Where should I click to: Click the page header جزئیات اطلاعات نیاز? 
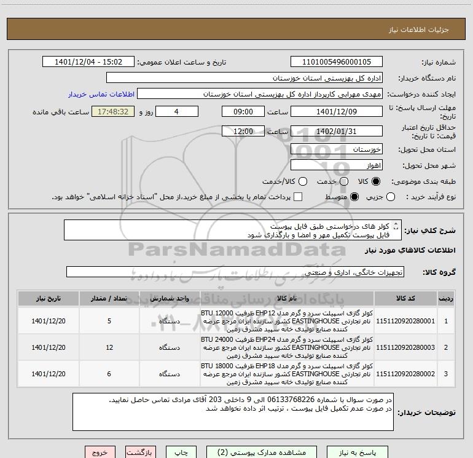coord(419,30)
